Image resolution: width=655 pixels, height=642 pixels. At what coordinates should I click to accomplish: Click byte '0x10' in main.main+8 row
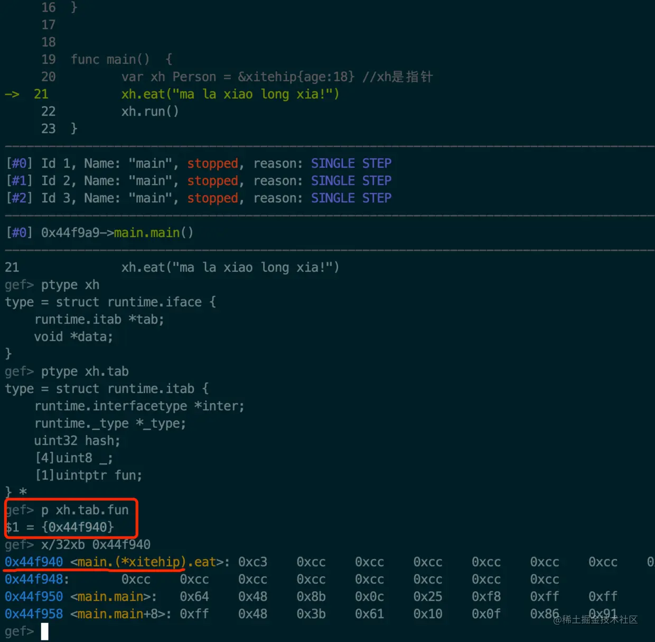click(x=428, y=614)
